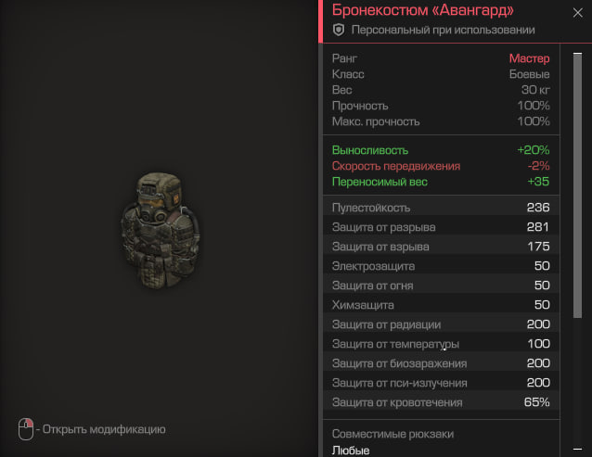592x457 pixels.
Task: Click the Защита от кровотечения 65% row
Action: (x=441, y=402)
